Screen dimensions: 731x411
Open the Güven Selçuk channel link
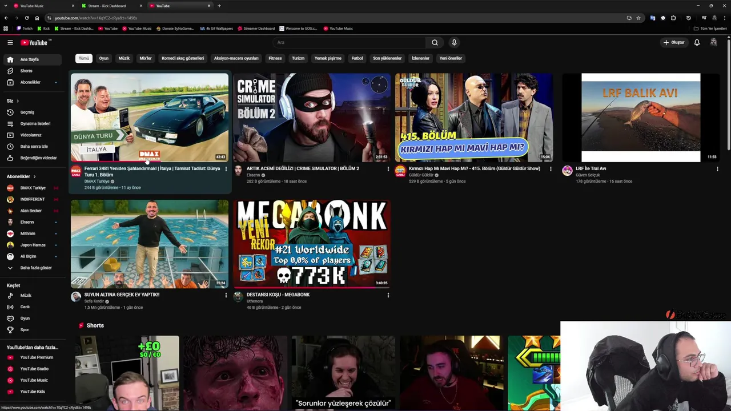click(588, 175)
